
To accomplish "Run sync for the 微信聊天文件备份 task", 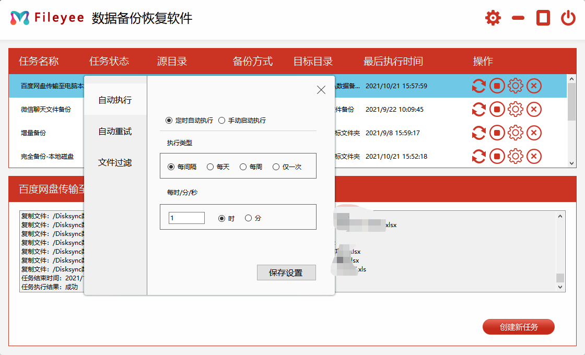I will pyautogui.click(x=479, y=110).
